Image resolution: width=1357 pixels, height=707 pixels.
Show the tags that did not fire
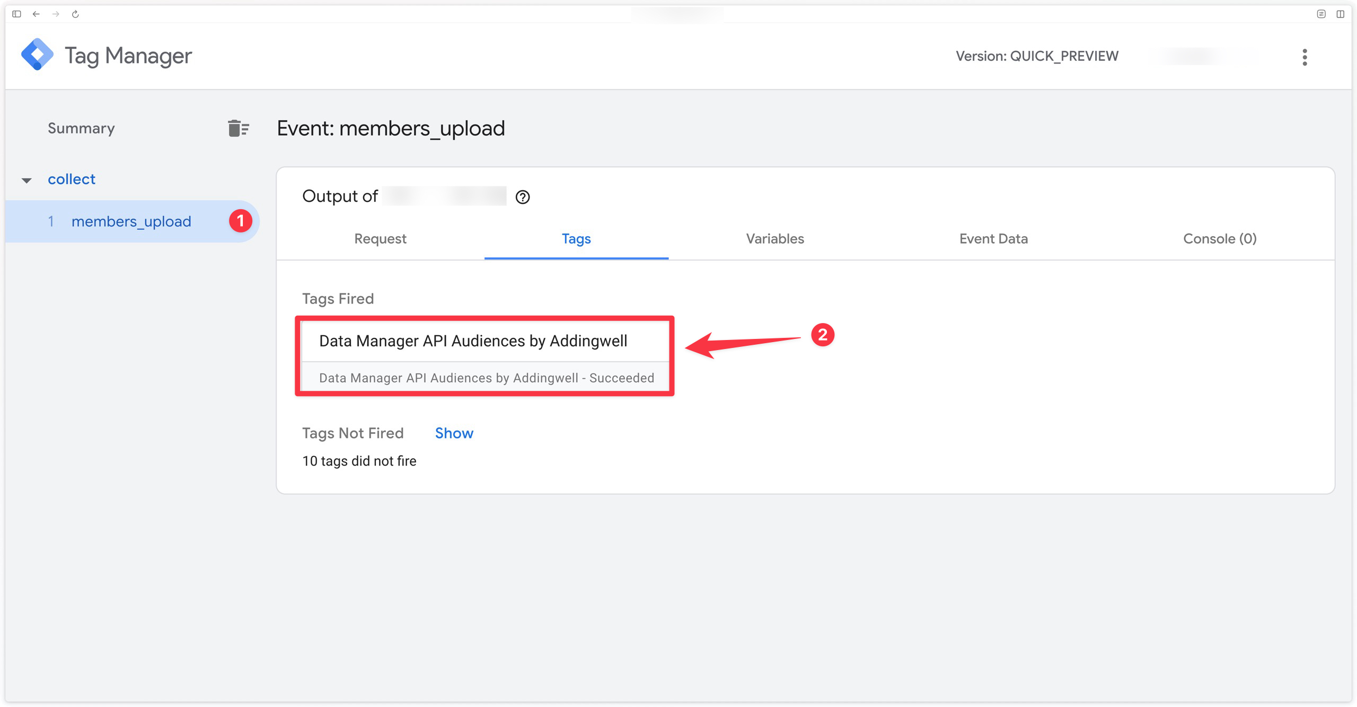click(454, 433)
